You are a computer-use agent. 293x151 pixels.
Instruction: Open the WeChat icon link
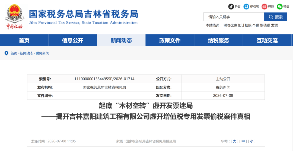[280, 7]
